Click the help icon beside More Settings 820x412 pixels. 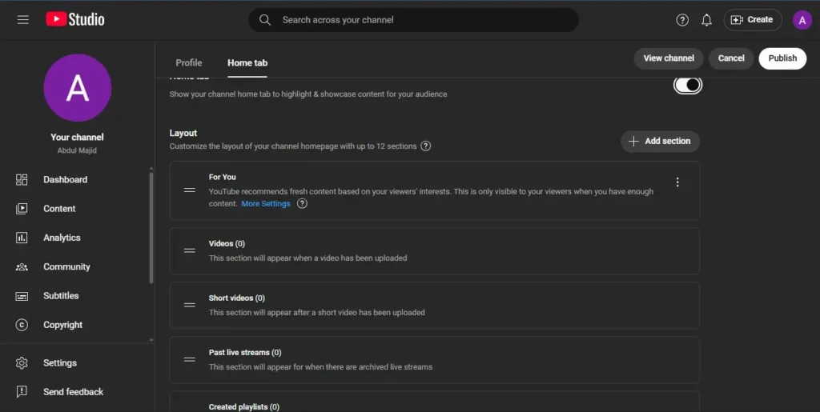302,204
